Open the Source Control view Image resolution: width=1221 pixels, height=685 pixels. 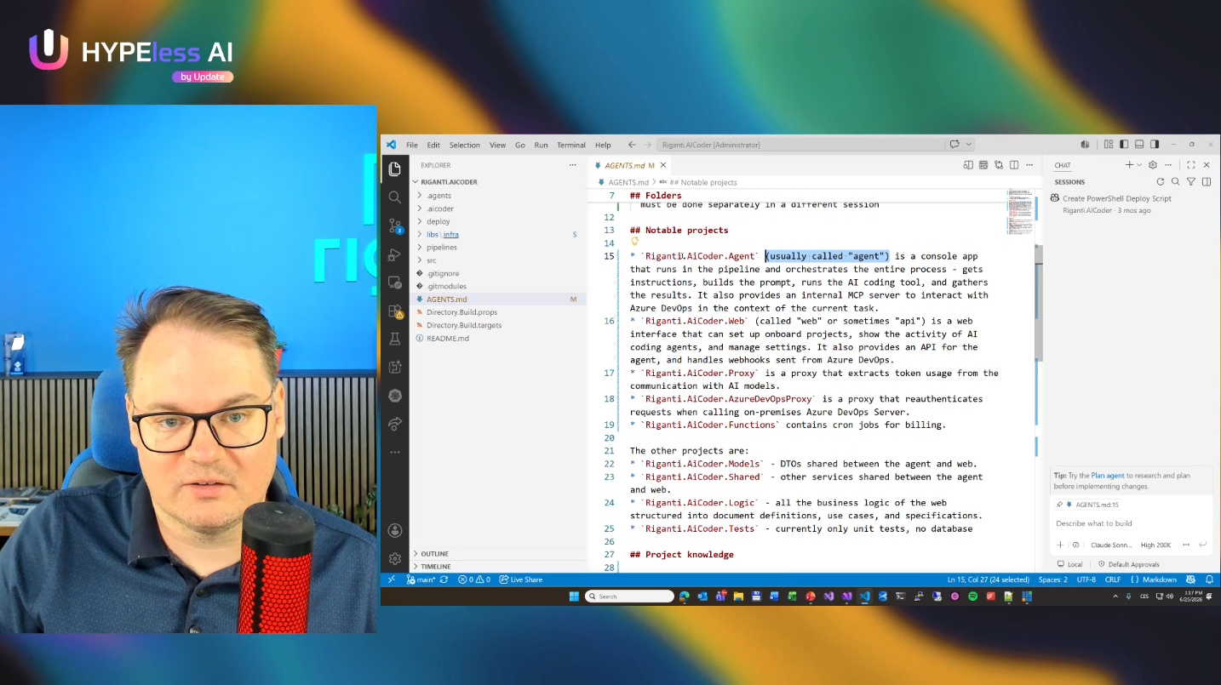point(394,225)
